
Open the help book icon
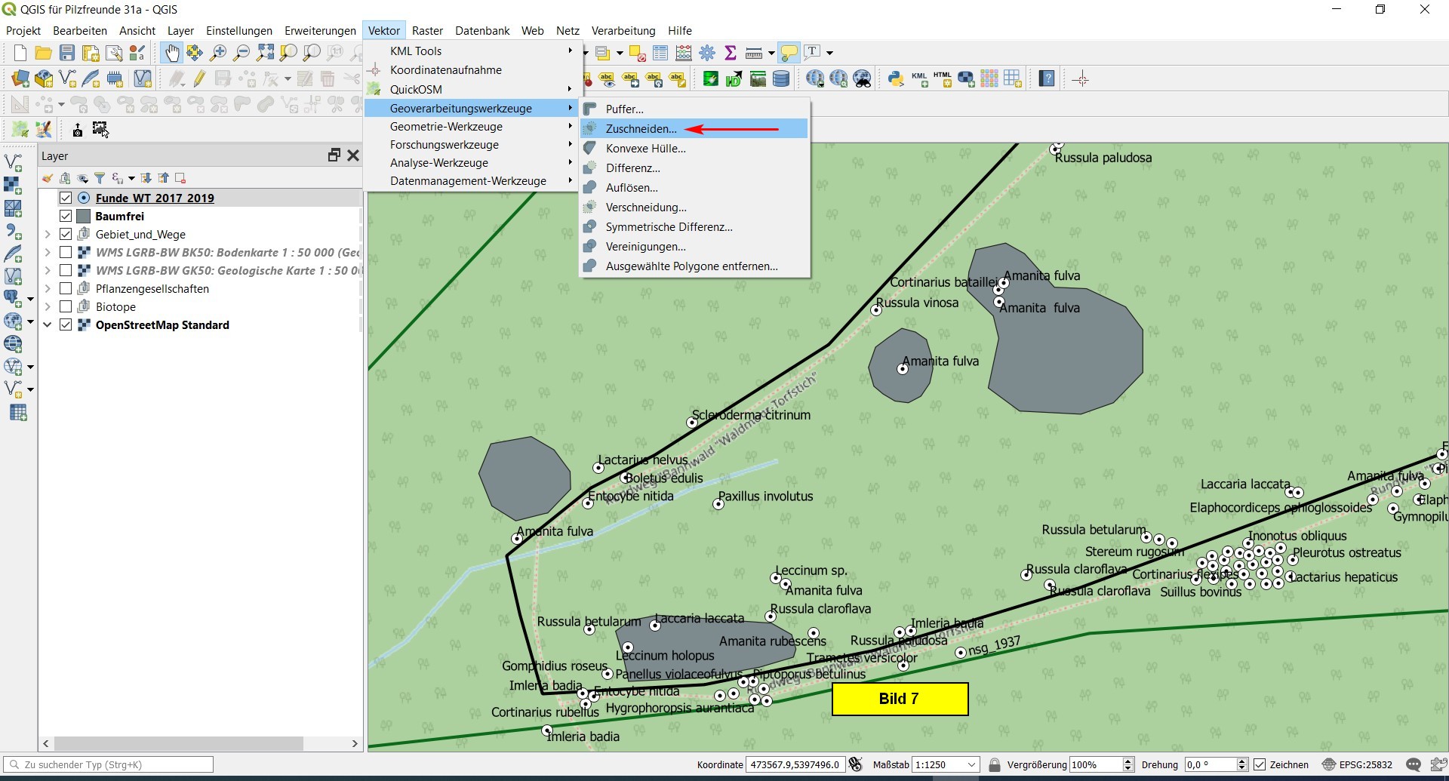[1047, 78]
